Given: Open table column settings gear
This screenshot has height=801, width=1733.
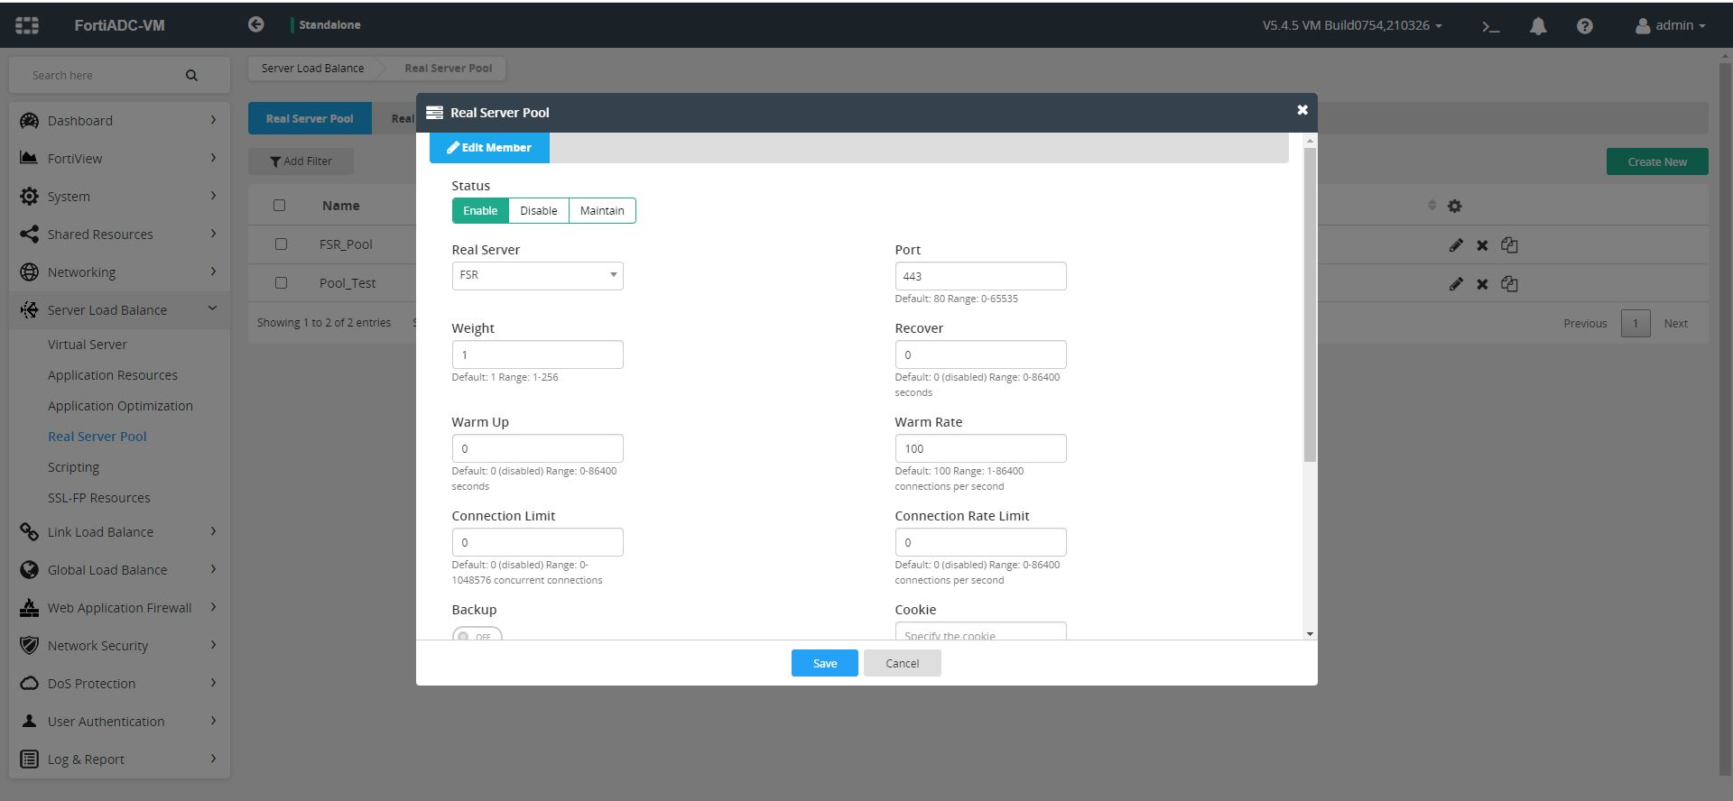Looking at the screenshot, I should pos(1454,206).
